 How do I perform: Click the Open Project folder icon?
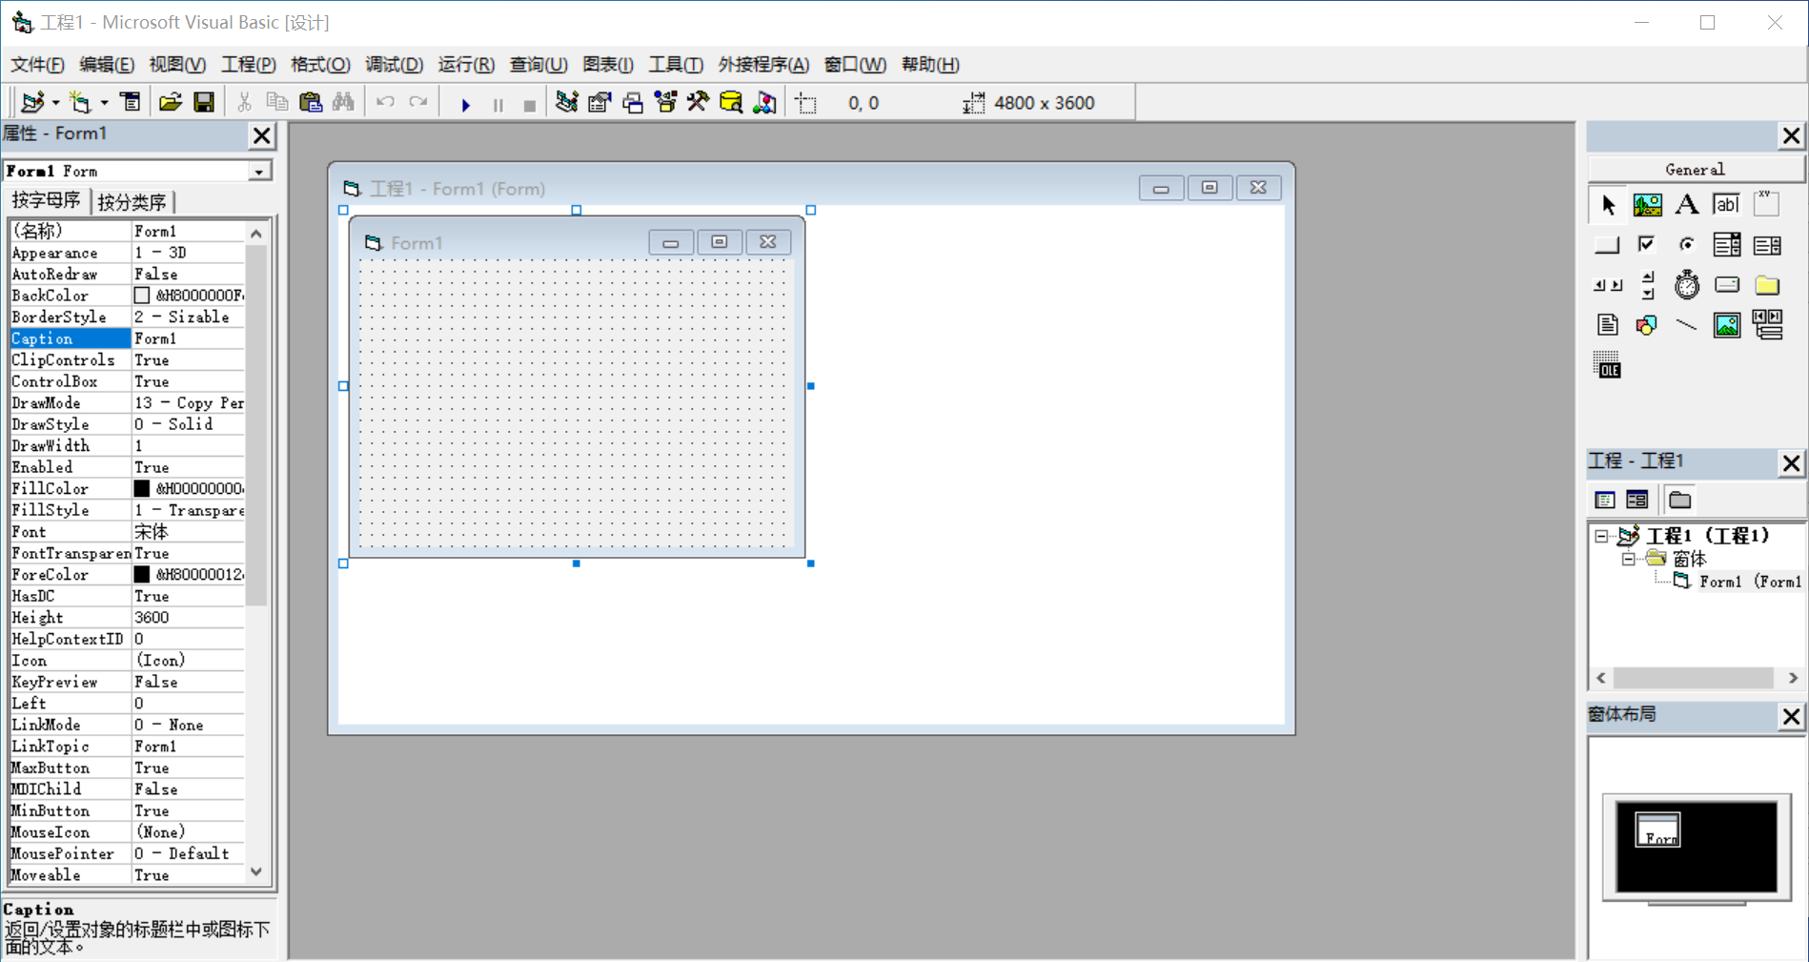pos(170,102)
